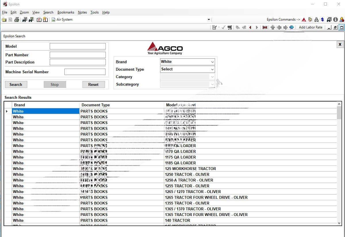345x237 pixels.
Task: Click the blue dollar sign icon
Action: tap(323, 20)
